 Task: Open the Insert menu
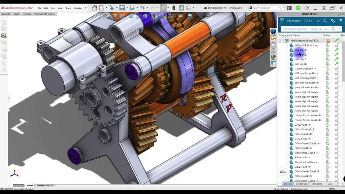coord(61,8)
